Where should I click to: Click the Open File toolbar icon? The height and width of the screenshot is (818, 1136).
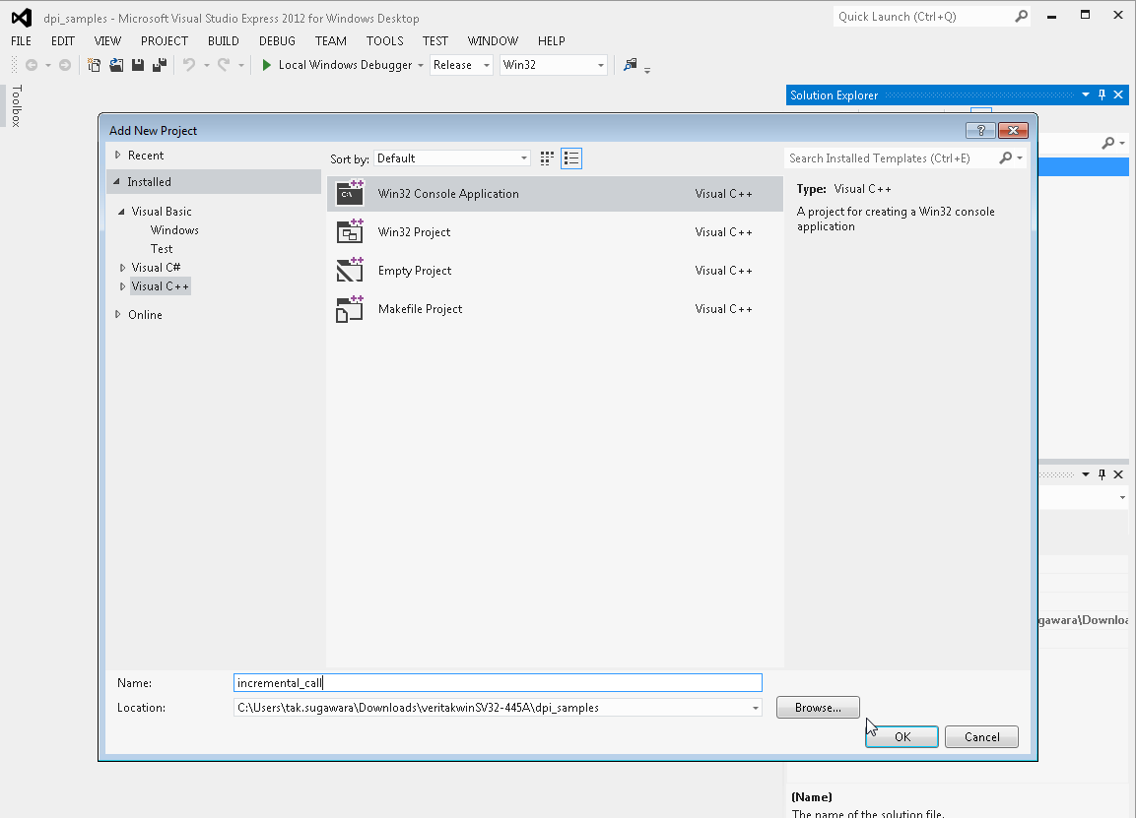pyautogui.click(x=116, y=65)
